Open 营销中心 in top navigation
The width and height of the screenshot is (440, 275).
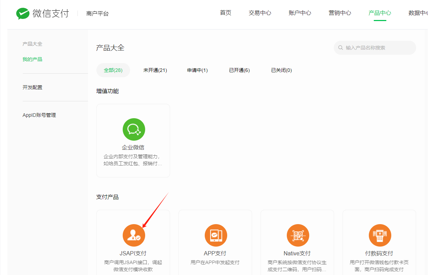tap(340, 13)
